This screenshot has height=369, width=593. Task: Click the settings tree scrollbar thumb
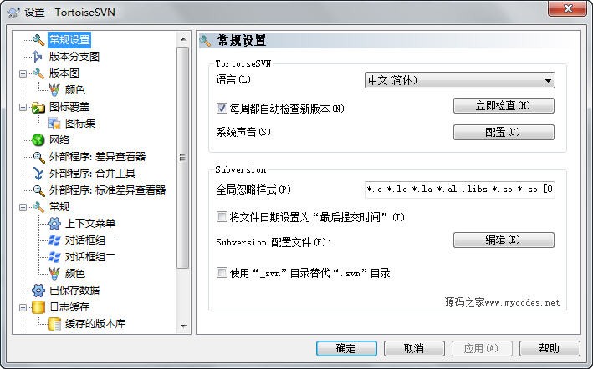click(182, 158)
